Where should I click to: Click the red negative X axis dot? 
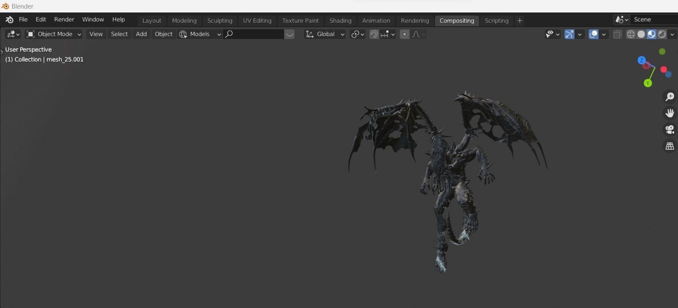[x=663, y=70]
